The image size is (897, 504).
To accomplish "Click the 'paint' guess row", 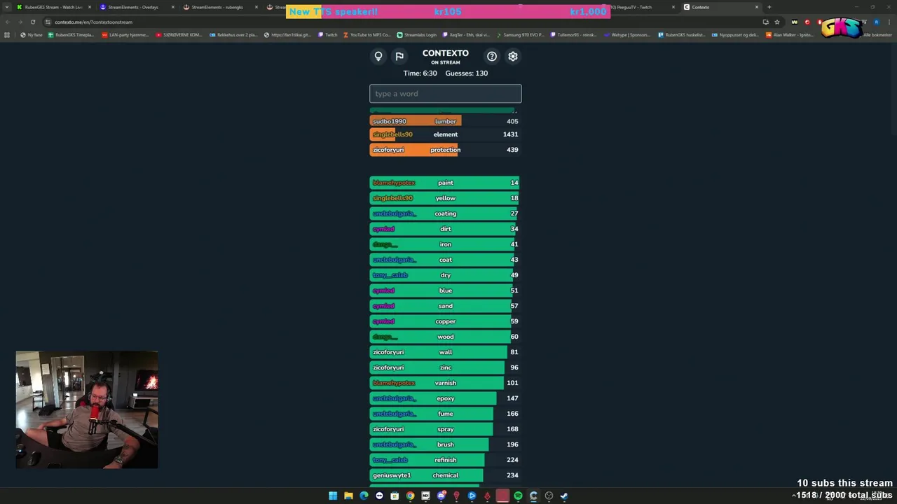I will pyautogui.click(x=446, y=183).
